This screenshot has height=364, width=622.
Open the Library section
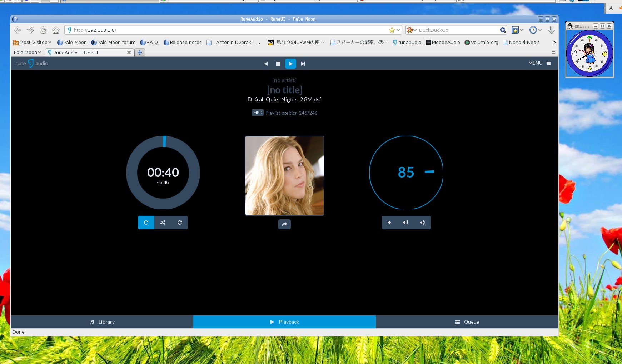pos(102,321)
